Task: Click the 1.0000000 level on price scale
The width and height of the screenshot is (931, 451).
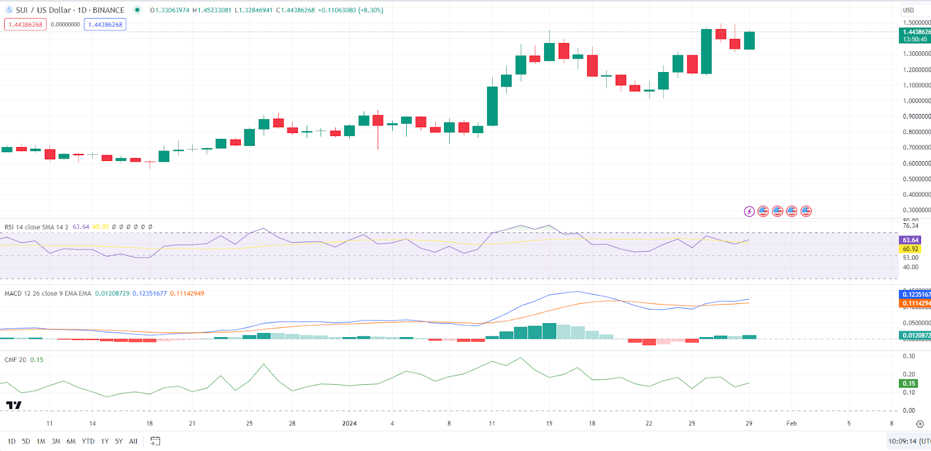Action: (916, 101)
